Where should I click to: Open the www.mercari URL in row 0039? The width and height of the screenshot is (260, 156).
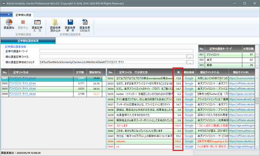(241, 115)
